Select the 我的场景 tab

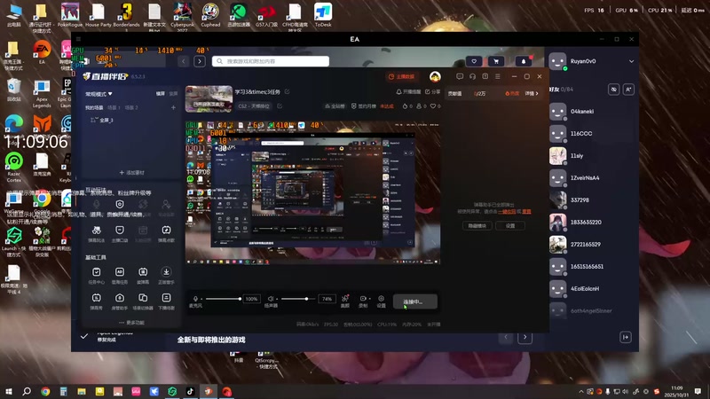(94, 107)
